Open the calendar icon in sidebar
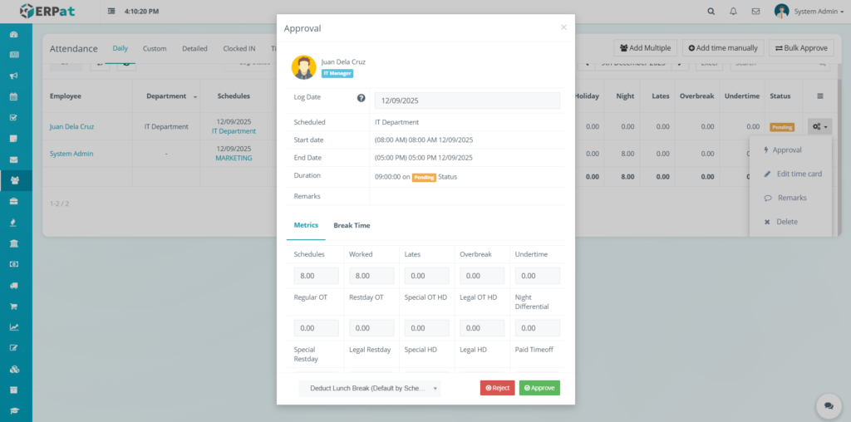The height and width of the screenshot is (422, 851). tap(14, 96)
